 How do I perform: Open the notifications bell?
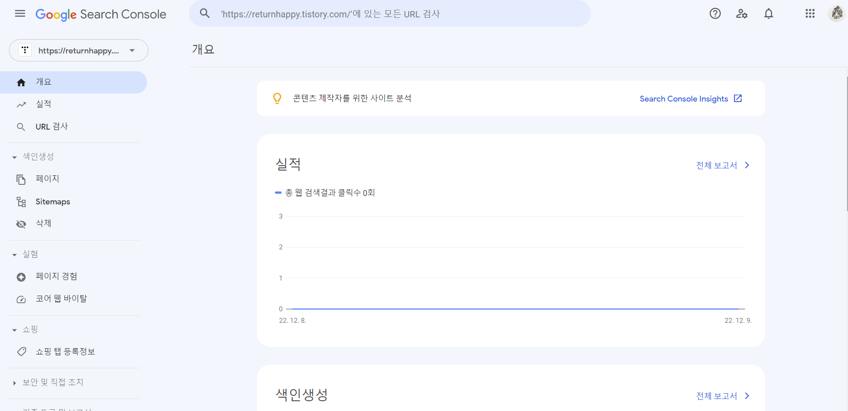click(x=769, y=14)
